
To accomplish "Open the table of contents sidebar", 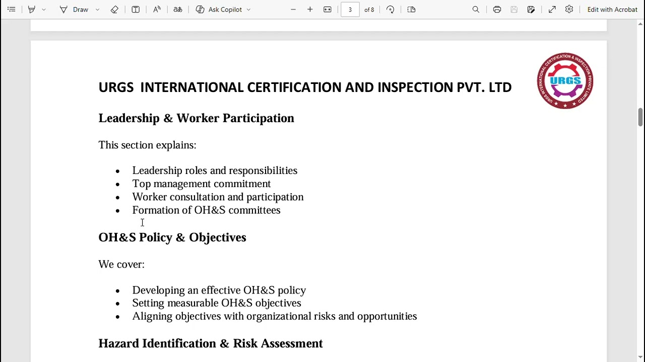I will (11, 10).
